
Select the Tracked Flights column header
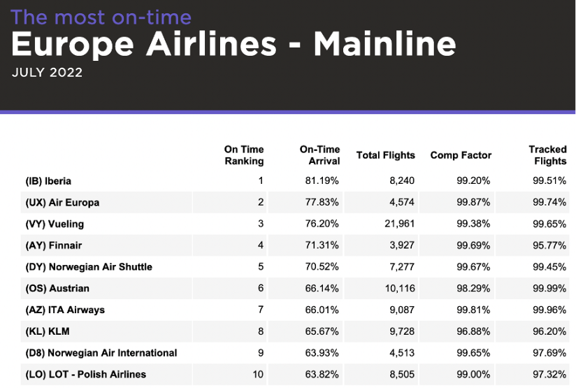[x=547, y=155]
